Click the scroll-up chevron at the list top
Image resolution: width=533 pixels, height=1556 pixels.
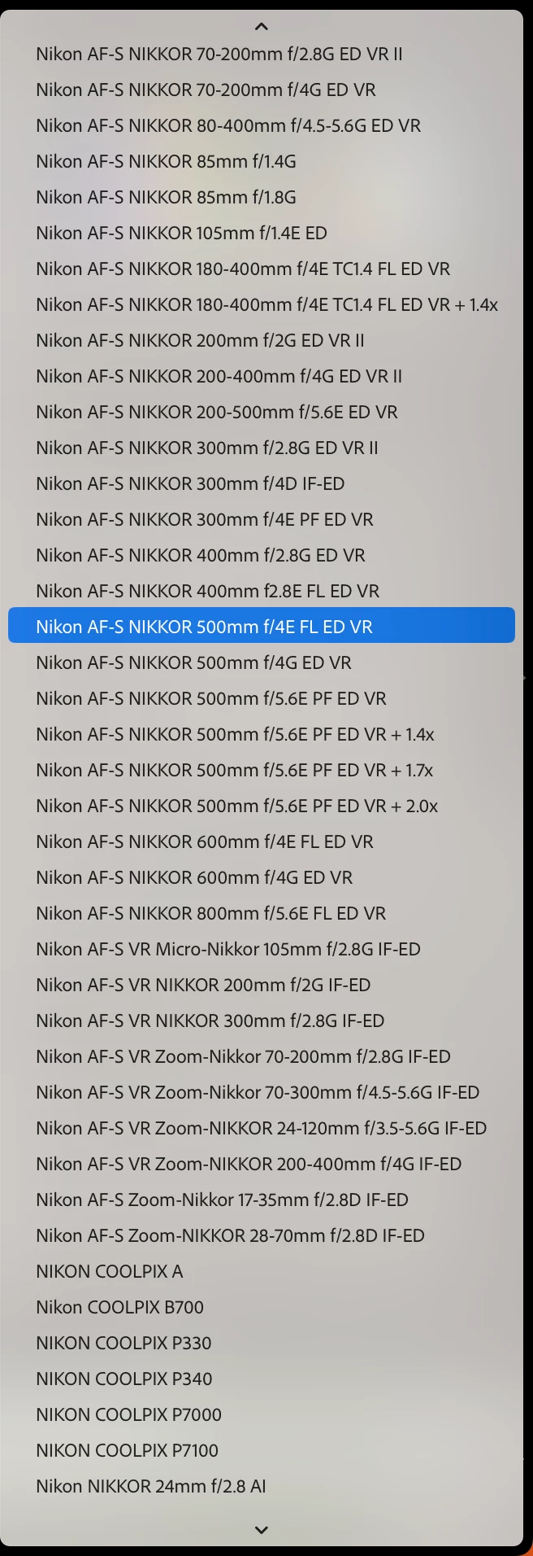click(x=261, y=26)
